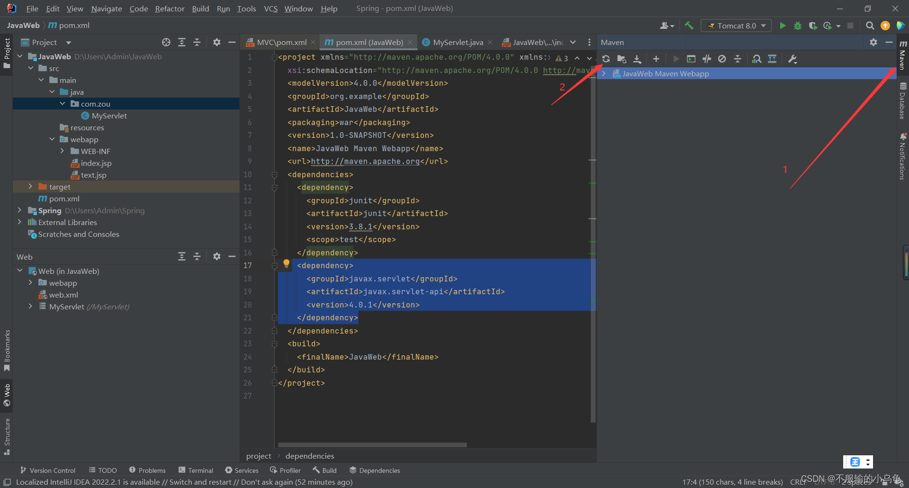Build project with hammer icon

click(x=689, y=26)
